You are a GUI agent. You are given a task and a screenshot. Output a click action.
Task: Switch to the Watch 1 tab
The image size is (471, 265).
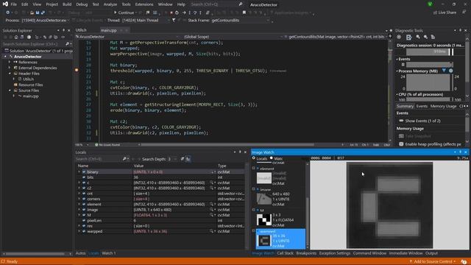pyautogui.click(x=109, y=253)
